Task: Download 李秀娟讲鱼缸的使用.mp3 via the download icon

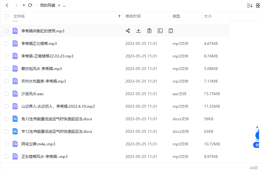Action: 139,31
